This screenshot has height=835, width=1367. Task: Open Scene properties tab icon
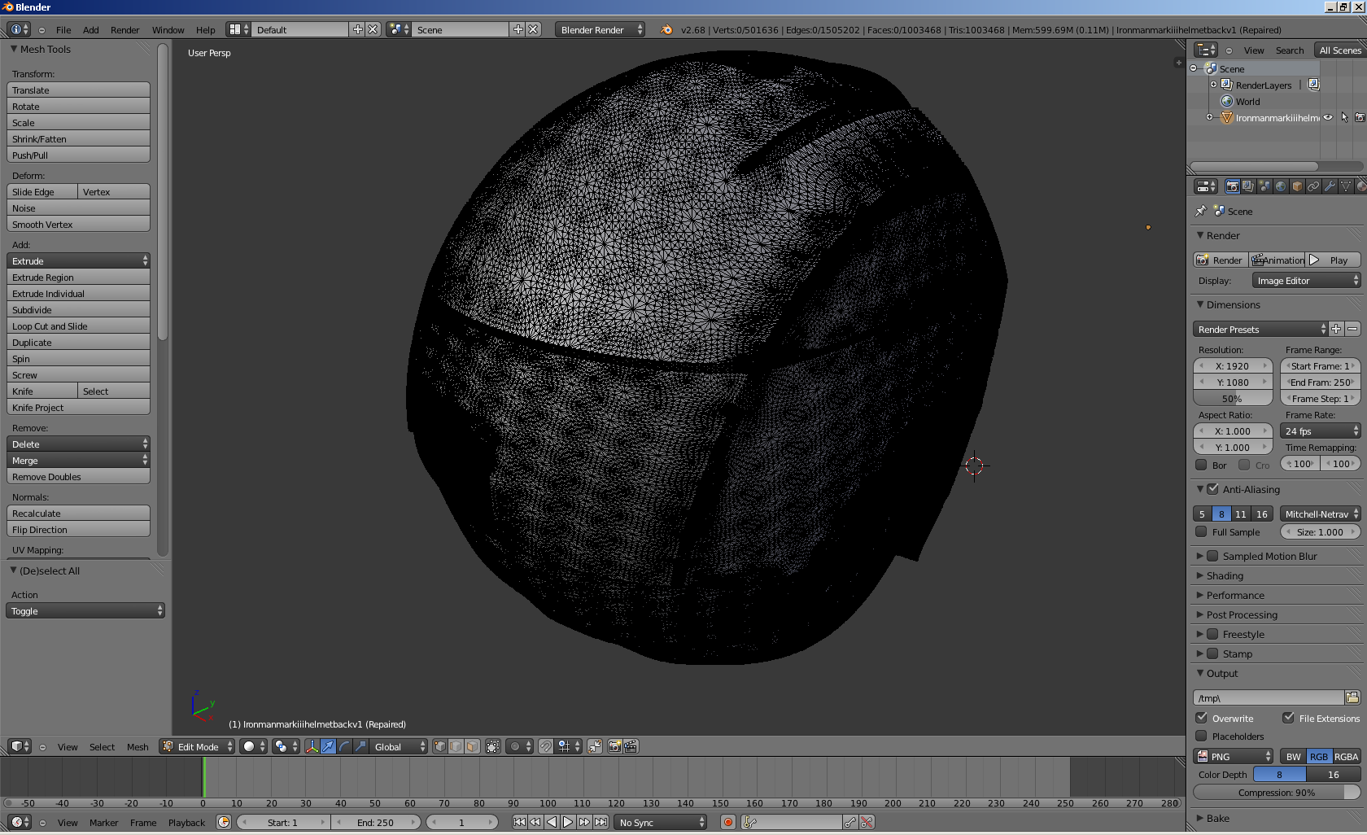1264,186
